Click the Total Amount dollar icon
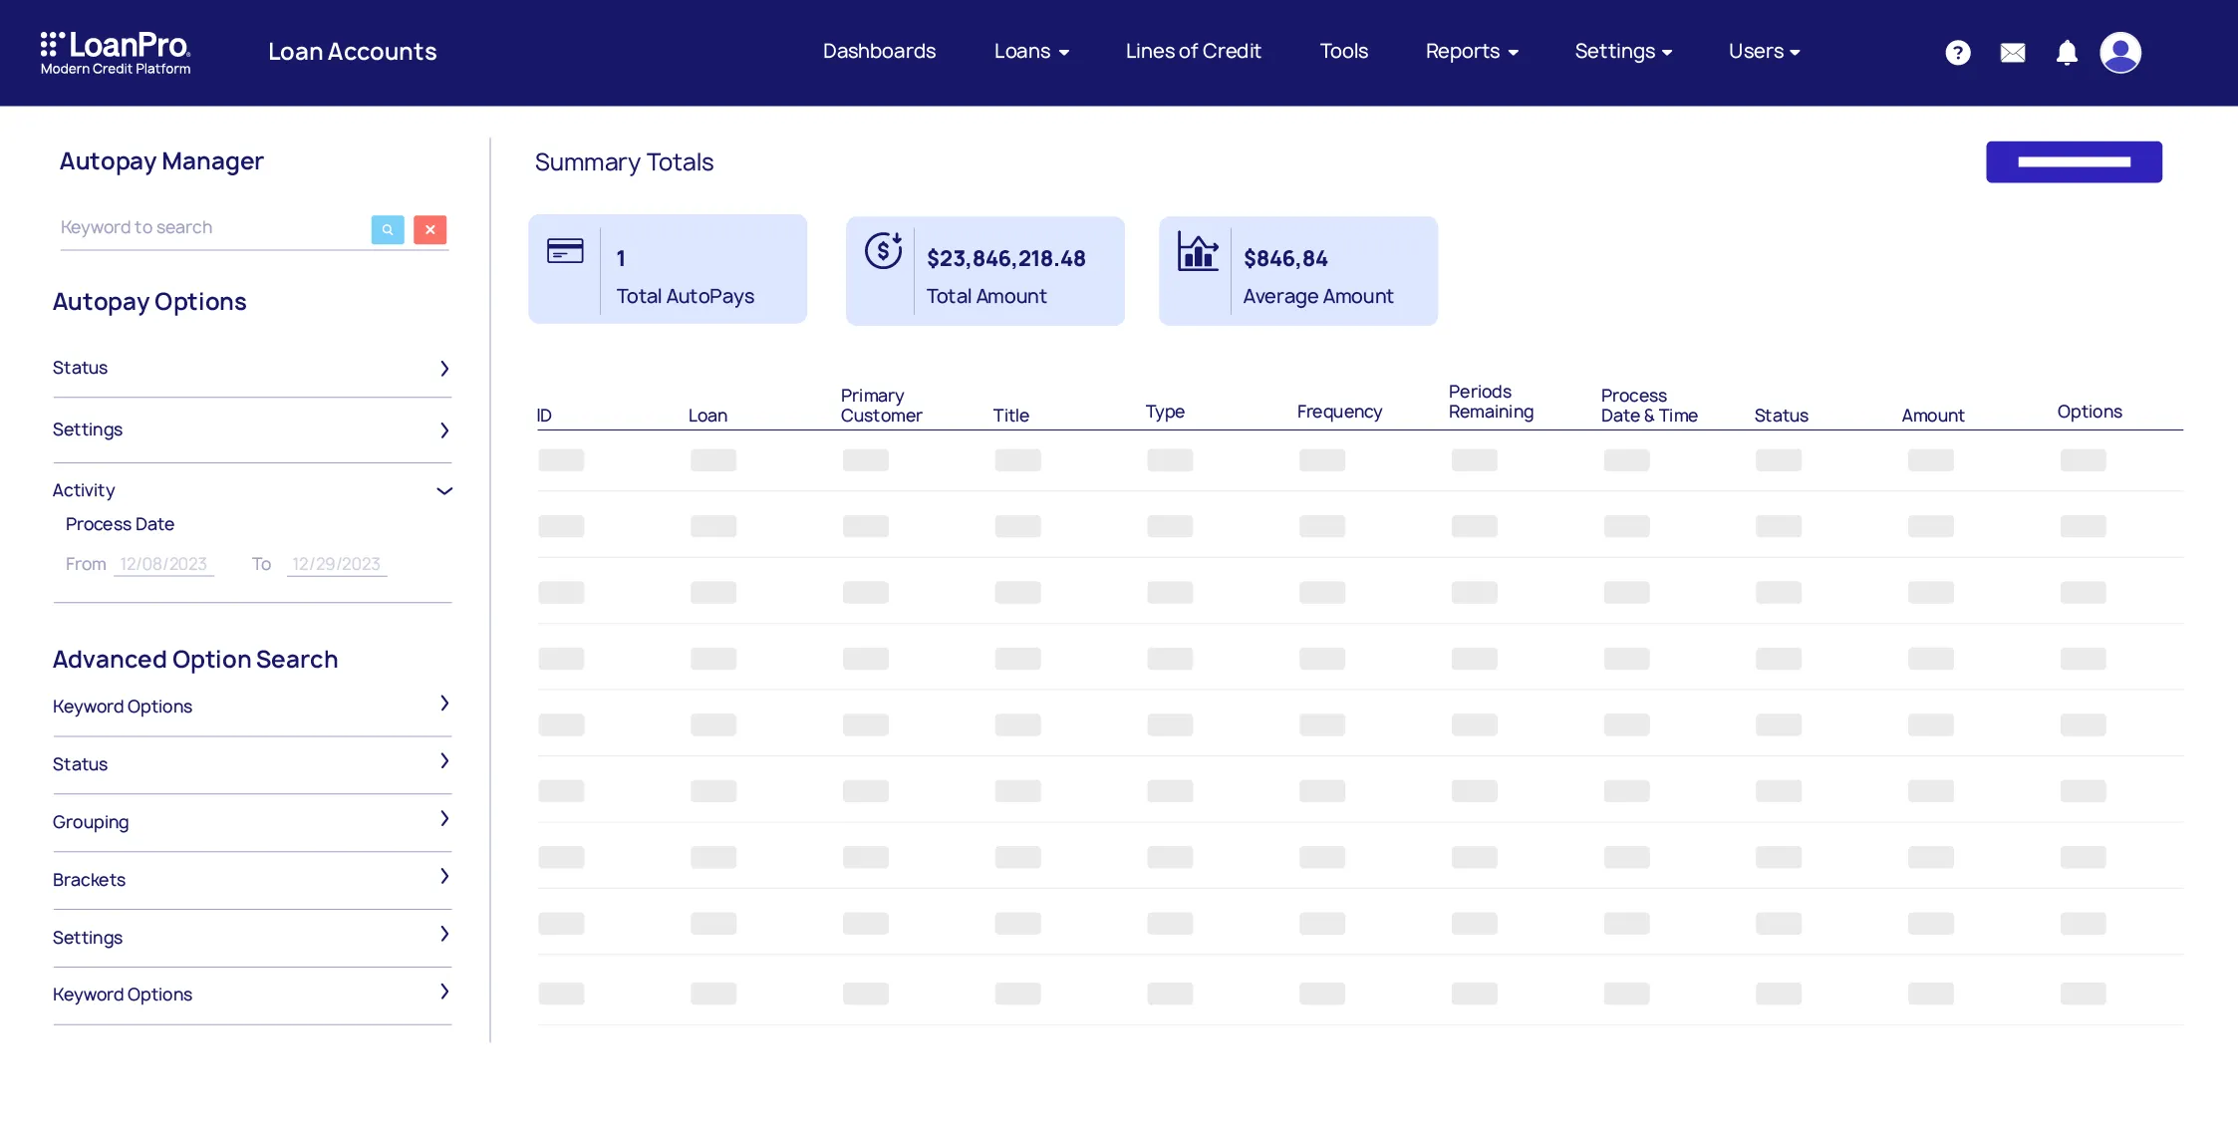 (883, 251)
